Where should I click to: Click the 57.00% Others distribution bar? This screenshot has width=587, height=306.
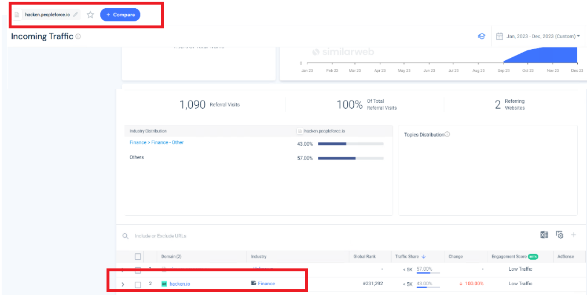[351, 158]
